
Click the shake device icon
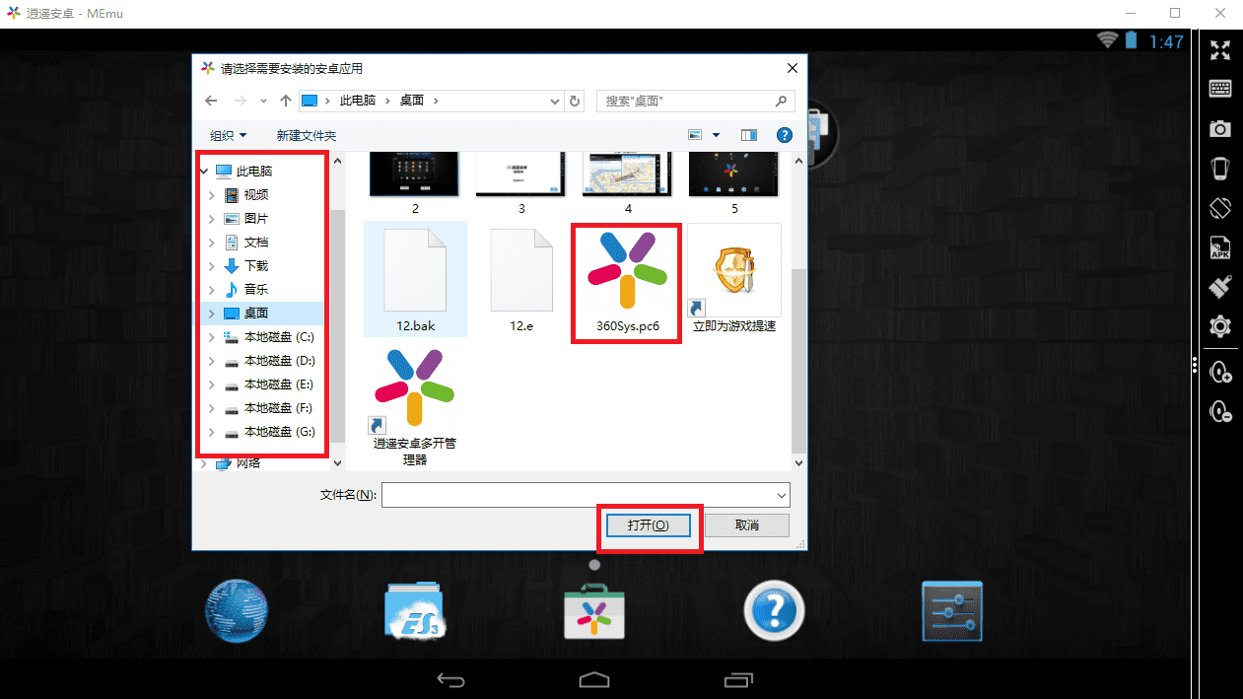point(1220,169)
